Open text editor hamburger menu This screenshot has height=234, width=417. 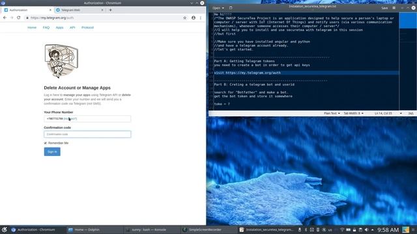click(x=394, y=8)
